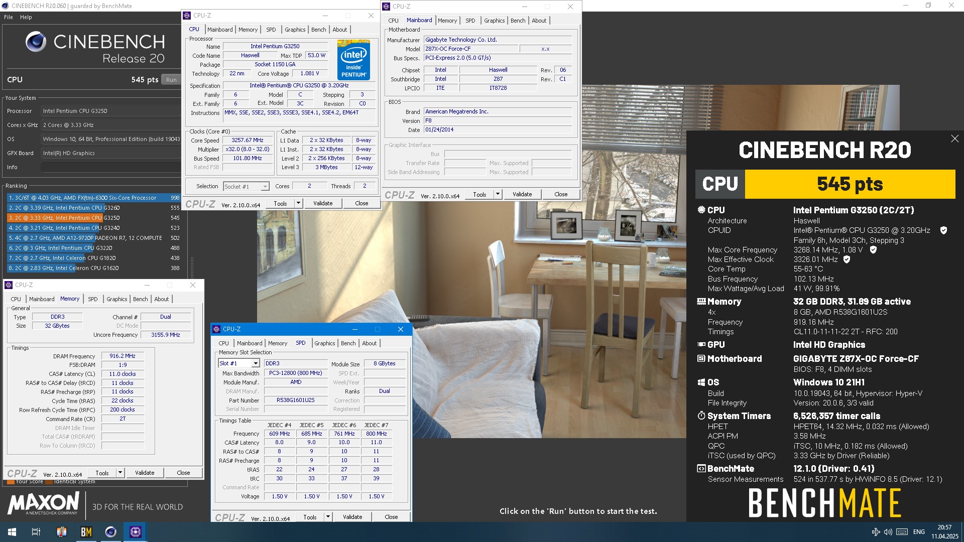Screen dimensions: 964x542
Task: Select highlighted Pentium G3250 ranking row
Action: click(x=94, y=218)
